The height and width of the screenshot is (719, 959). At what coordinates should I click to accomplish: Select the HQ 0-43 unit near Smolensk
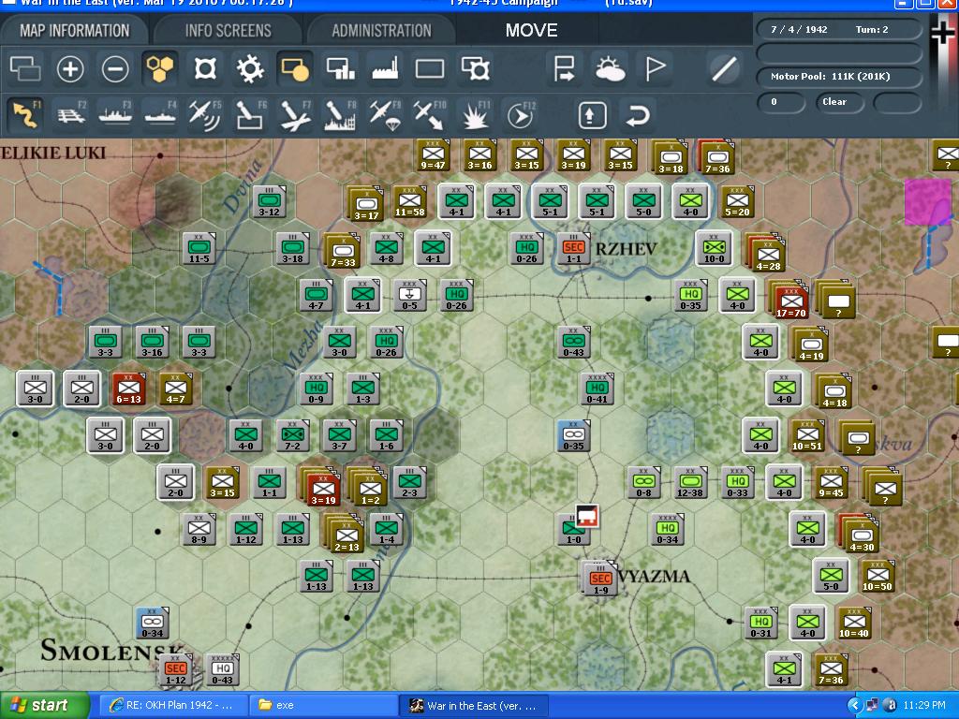click(222, 669)
